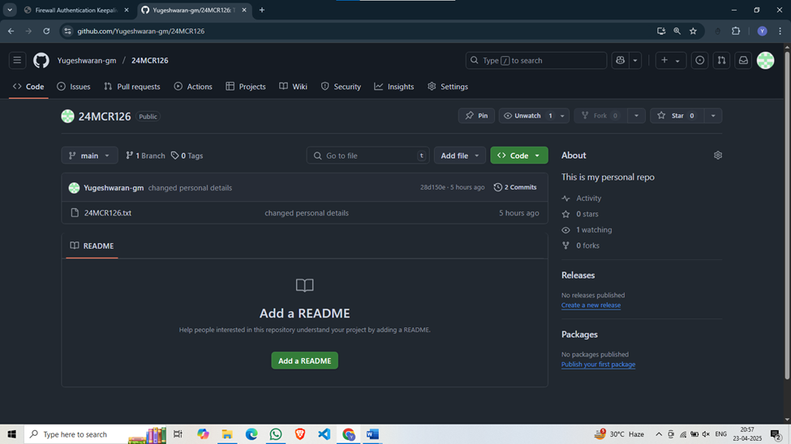Open the Brave browser from the taskbar

click(x=300, y=434)
